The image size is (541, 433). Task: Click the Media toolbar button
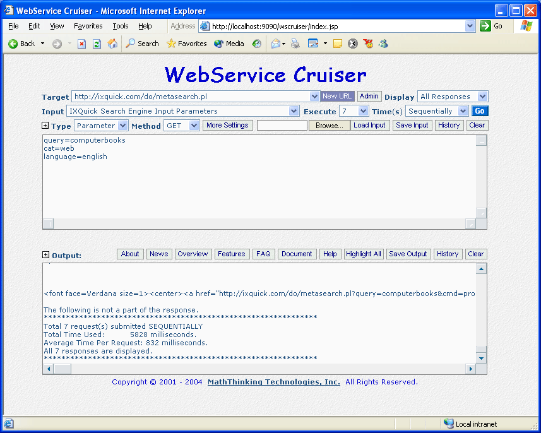(x=229, y=44)
